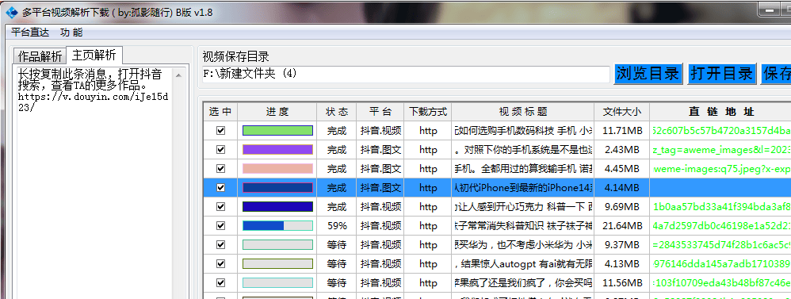Image resolution: width=791 pixels, height=299 pixels.
Task: Click the 平台 column header
Action: [380, 112]
